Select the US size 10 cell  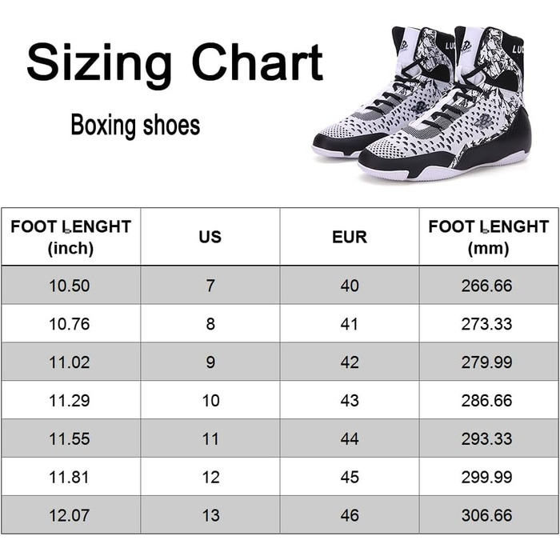tap(210, 400)
